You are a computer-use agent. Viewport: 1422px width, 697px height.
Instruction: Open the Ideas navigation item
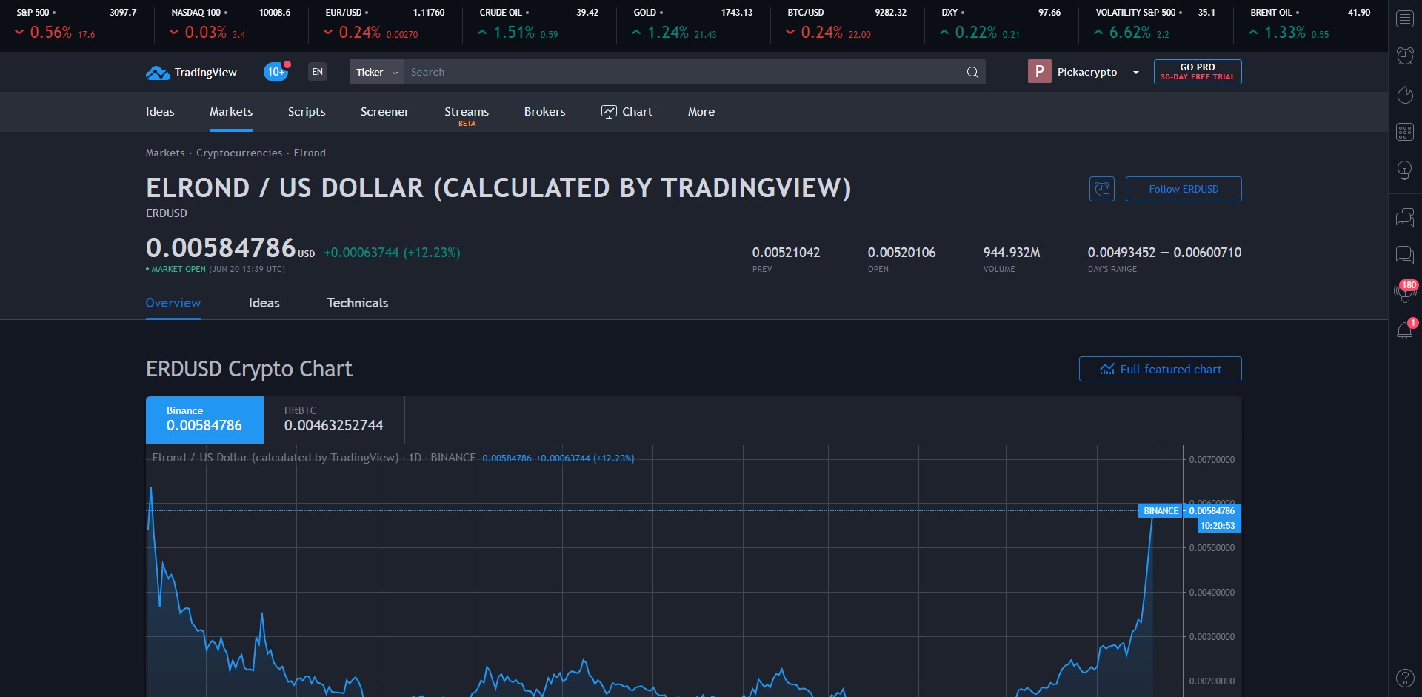coord(160,112)
